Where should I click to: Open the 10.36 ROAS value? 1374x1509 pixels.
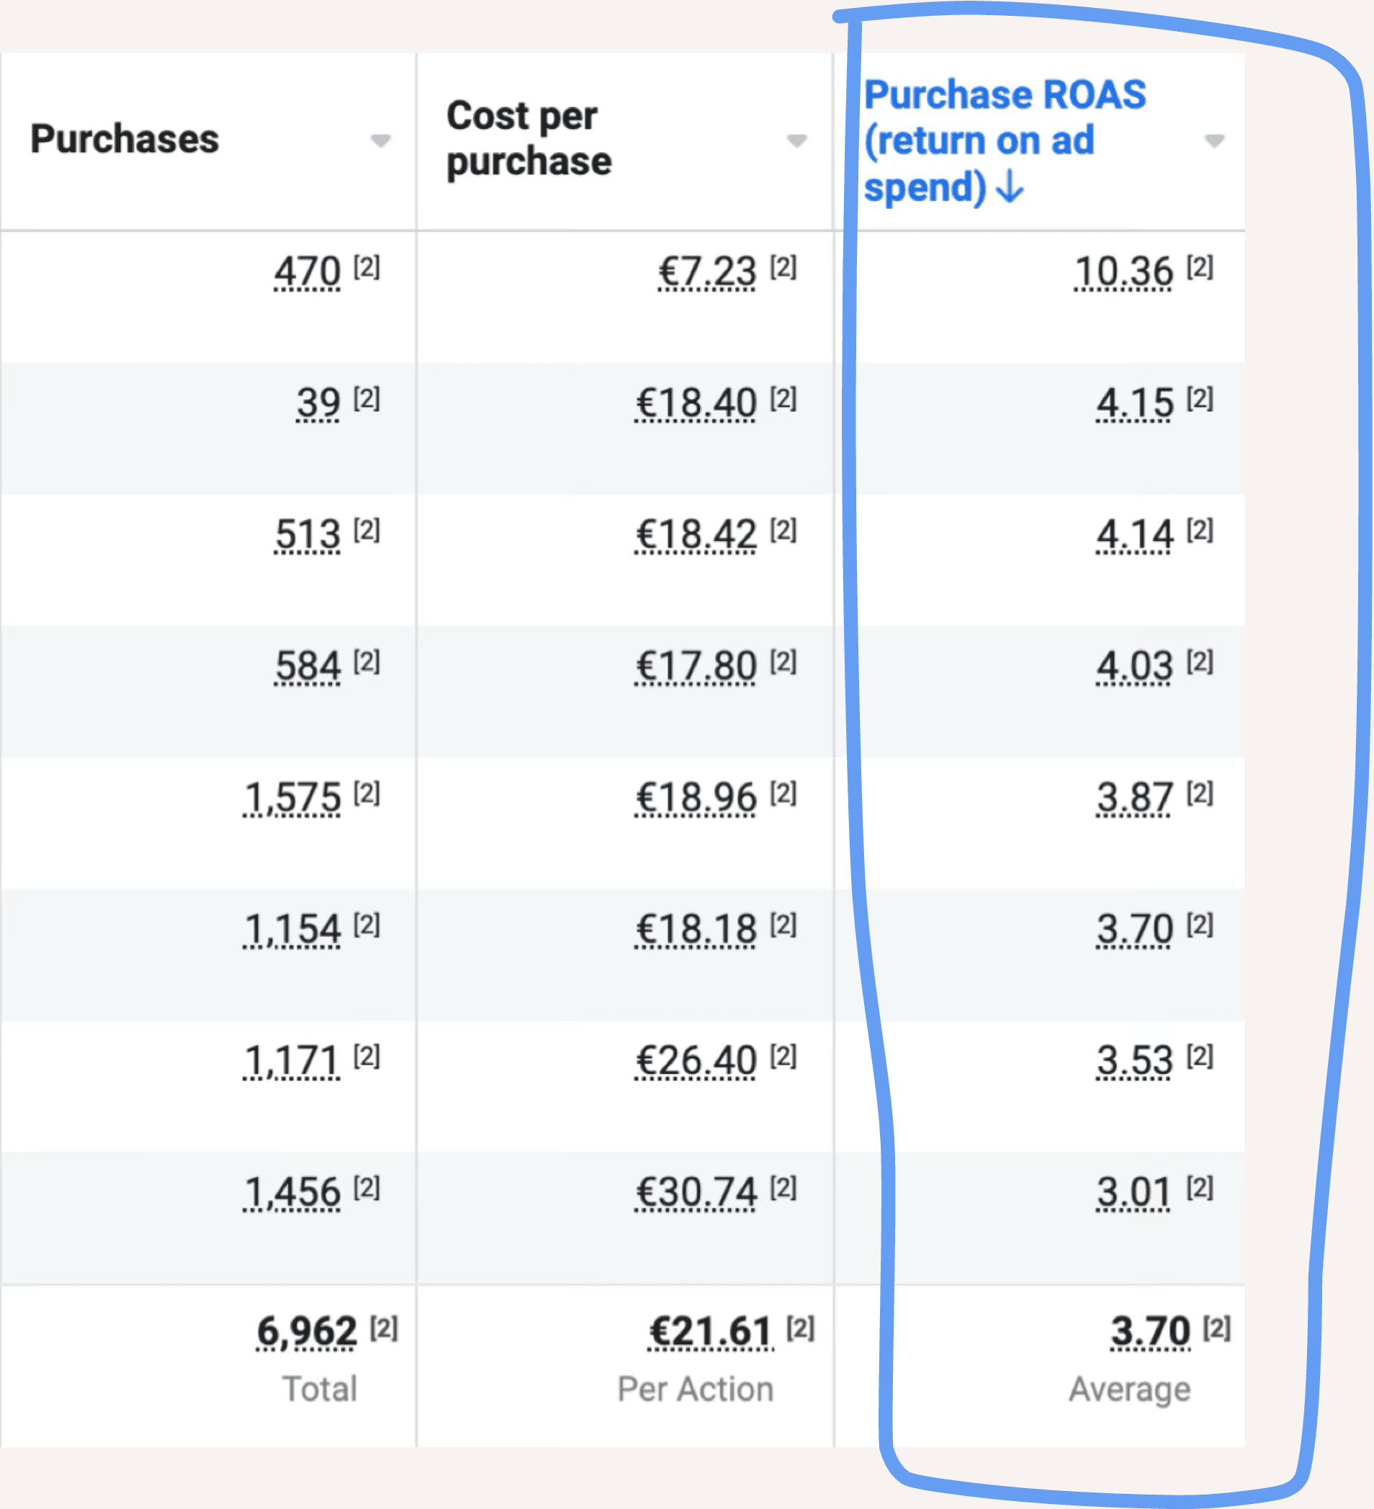1123,271
